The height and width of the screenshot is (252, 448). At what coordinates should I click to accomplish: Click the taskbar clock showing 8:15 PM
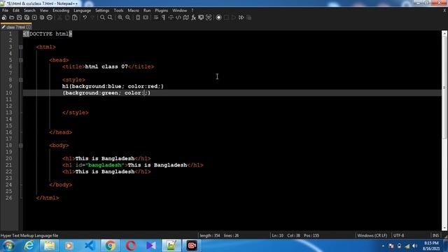coord(431,246)
